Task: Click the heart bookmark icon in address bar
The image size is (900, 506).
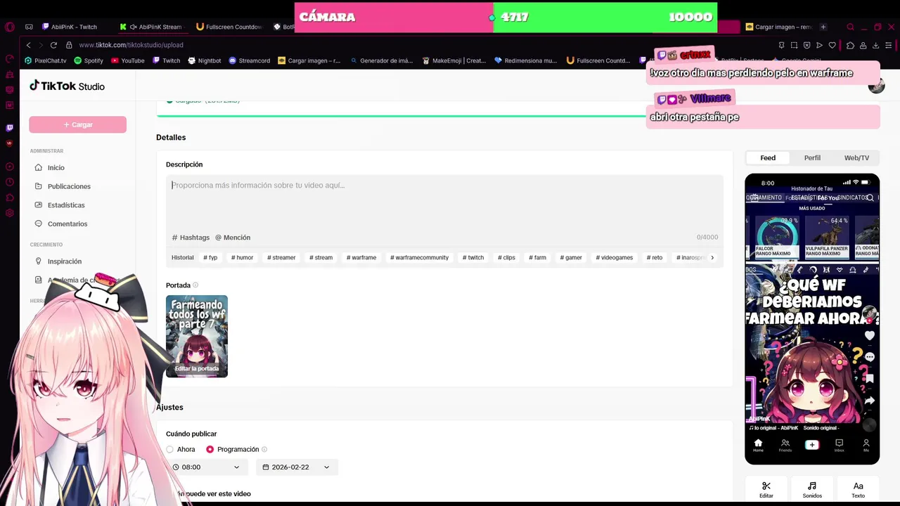Action: (832, 45)
